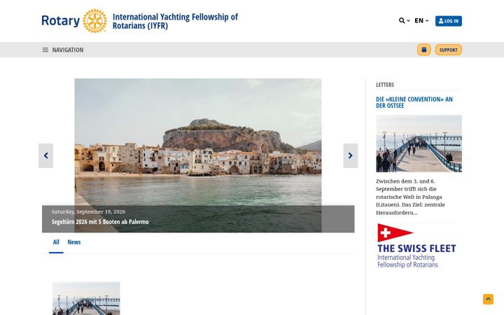This screenshot has width=504, height=315.
Task: Click the Saturday, September 19, 2026 date
Action: (88, 211)
